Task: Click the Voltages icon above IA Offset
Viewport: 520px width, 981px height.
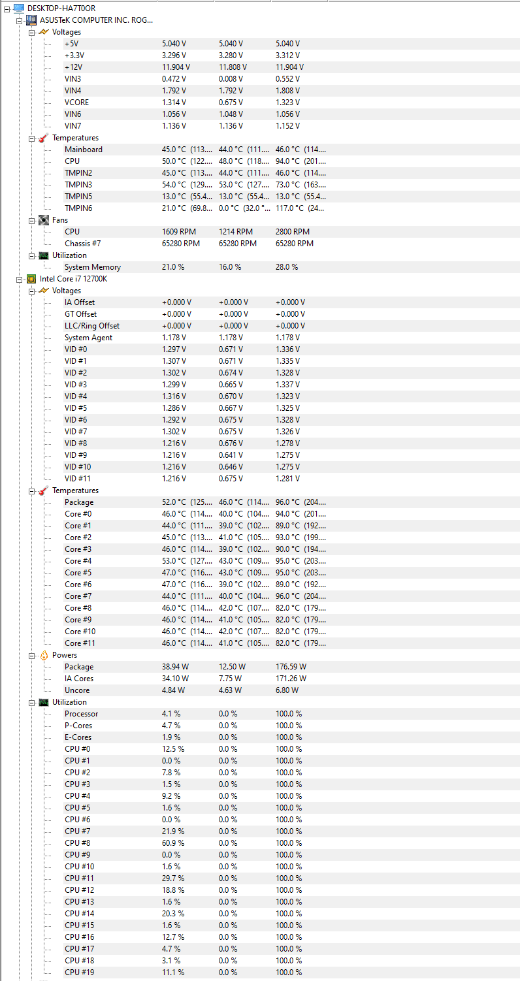Action: 44,291
